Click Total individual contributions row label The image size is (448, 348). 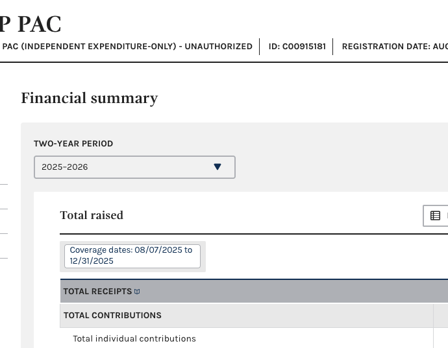click(134, 338)
